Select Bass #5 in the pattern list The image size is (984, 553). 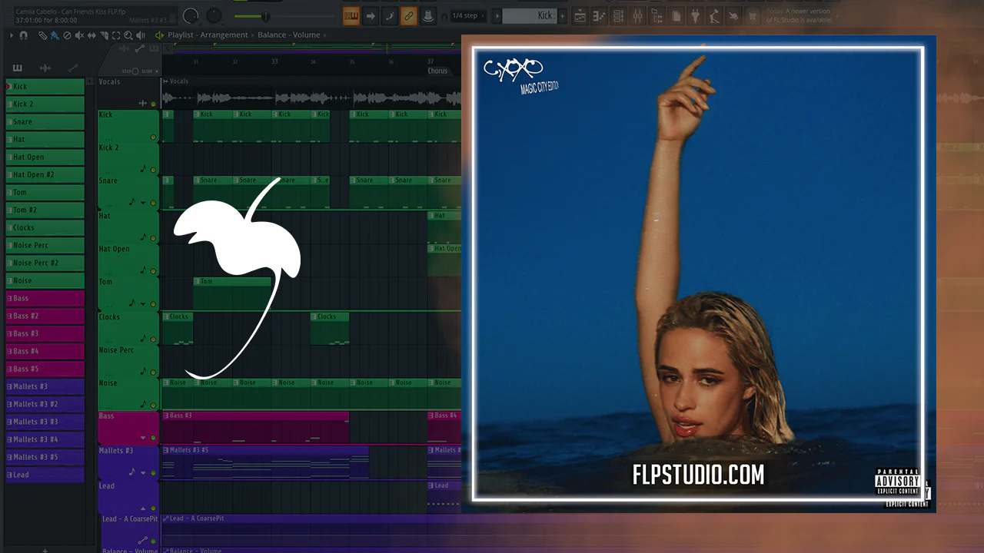tap(45, 369)
